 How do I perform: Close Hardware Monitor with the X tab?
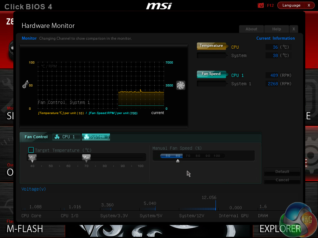pos(294,29)
